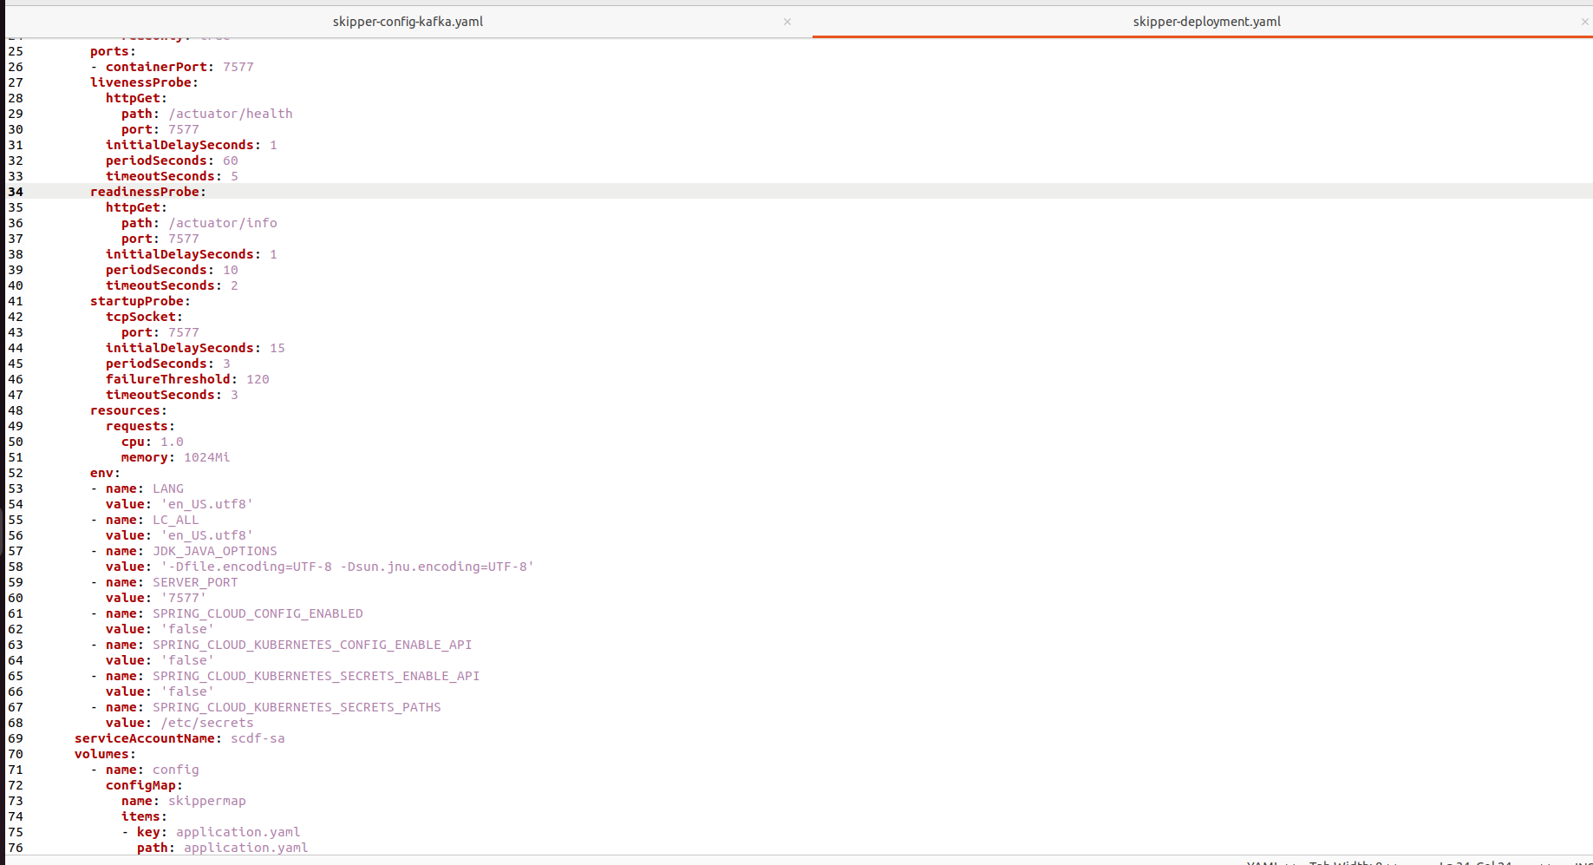Screen dimensions: 1593x865
Task: Switch to the skipper-deployment.yaml tab
Action: [x=1207, y=21]
